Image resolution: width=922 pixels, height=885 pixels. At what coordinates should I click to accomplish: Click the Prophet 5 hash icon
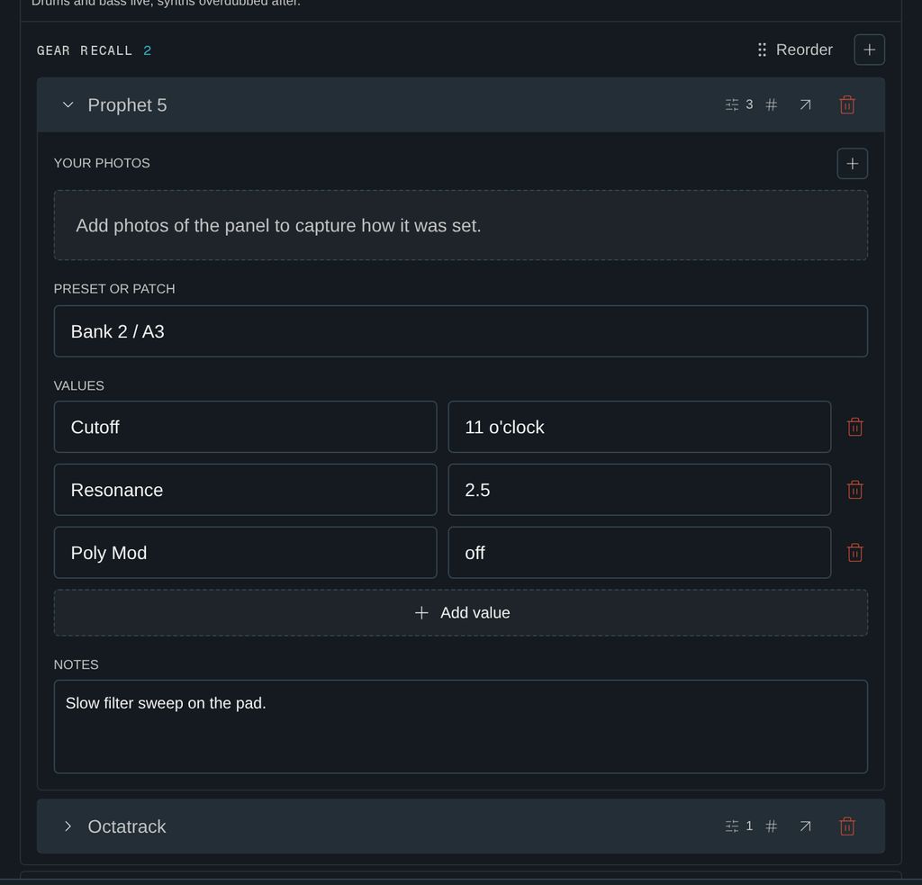(771, 105)
